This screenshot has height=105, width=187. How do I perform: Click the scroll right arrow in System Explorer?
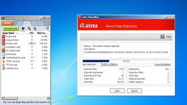(x=48, y=98)
